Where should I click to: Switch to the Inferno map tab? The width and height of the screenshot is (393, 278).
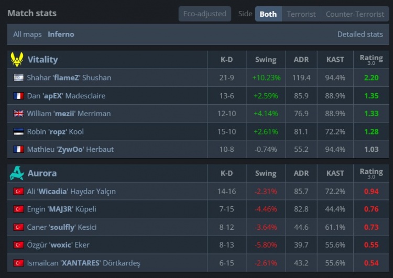tap(61, 34)
